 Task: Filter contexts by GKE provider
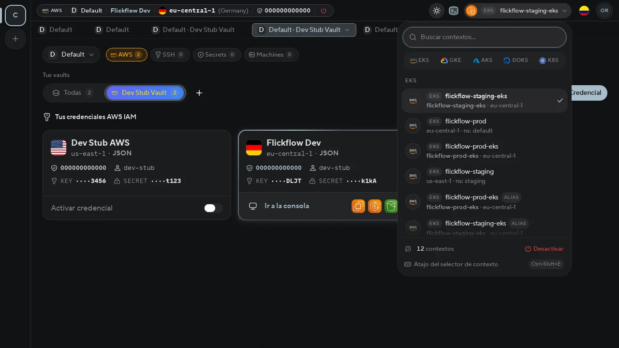click(451, 61)
